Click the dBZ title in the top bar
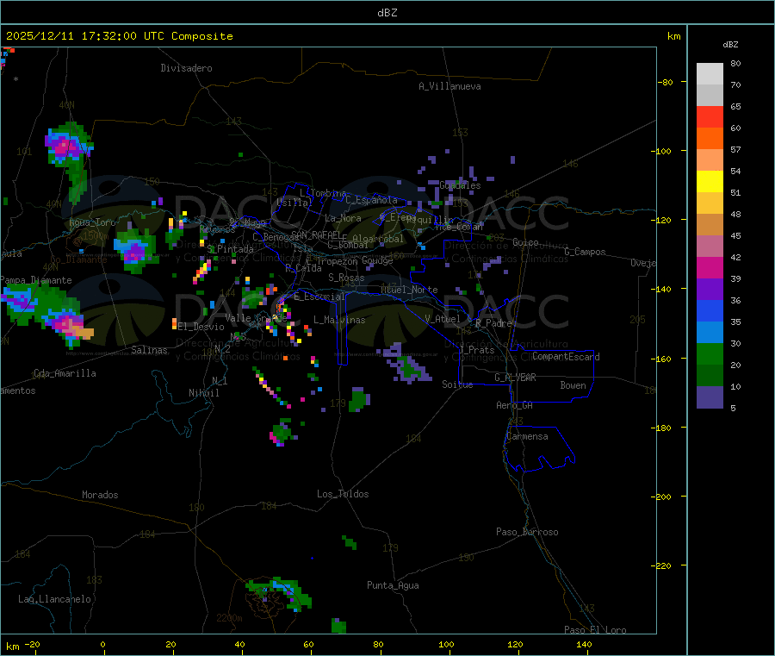This screenshot has height=656, width=775. [387, 12]
